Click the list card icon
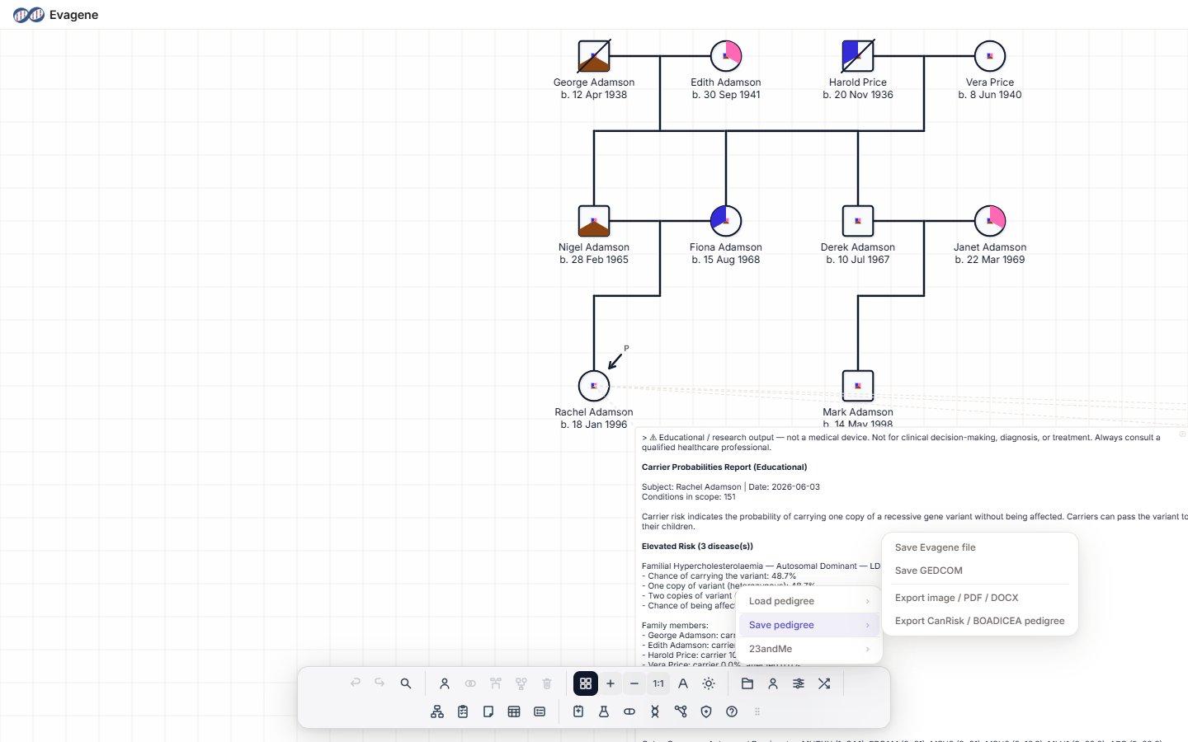Viewport: 1188px width, 742px height. (x=540, y=711)
